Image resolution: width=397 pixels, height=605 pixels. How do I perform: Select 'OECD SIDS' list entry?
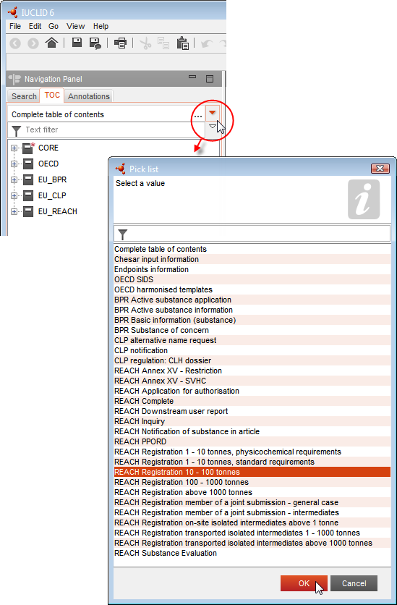click(x=252, y=279)
